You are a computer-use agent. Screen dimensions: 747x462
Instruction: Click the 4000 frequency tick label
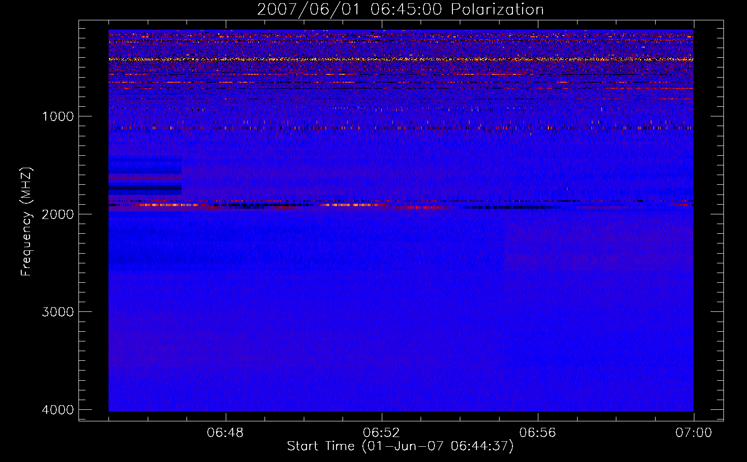pos(58,410)
